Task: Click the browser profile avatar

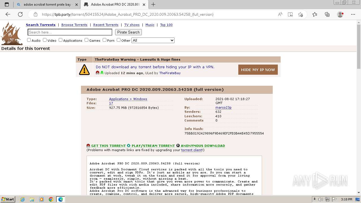Action: [340, 14]
